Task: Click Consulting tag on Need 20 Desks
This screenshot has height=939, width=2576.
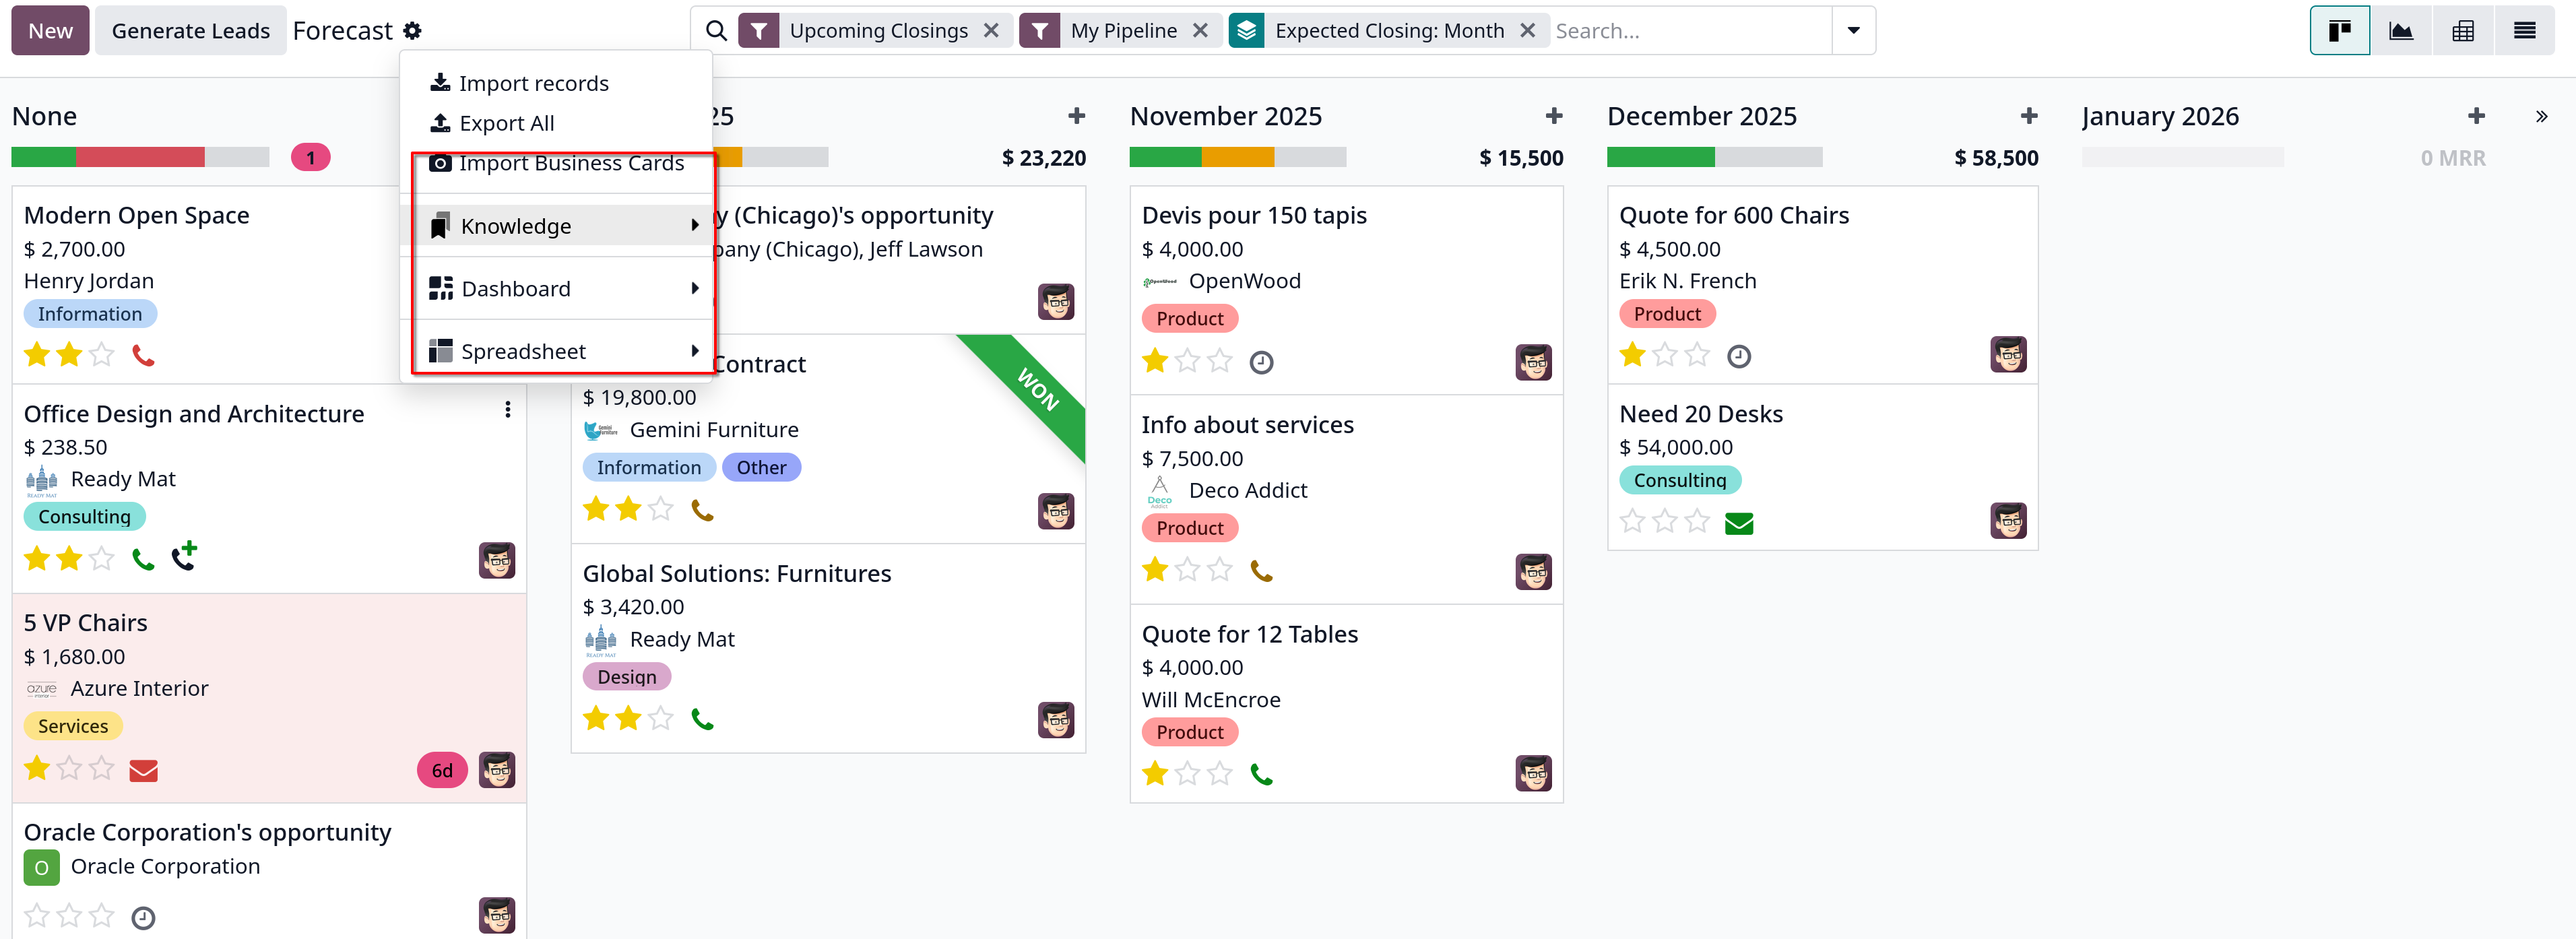Action: [1680, 481]
